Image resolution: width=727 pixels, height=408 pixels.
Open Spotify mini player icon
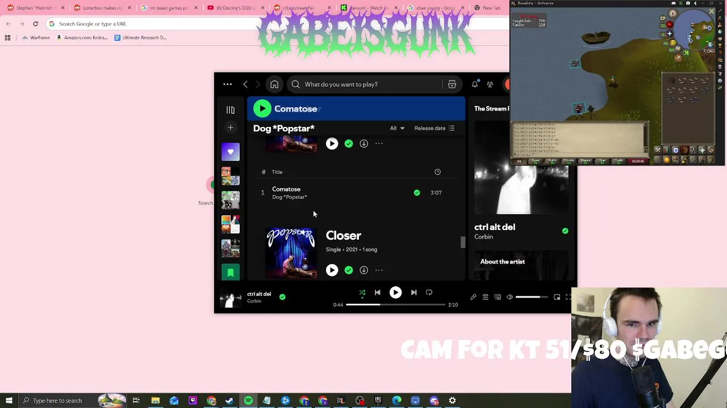tap(557, 297)
